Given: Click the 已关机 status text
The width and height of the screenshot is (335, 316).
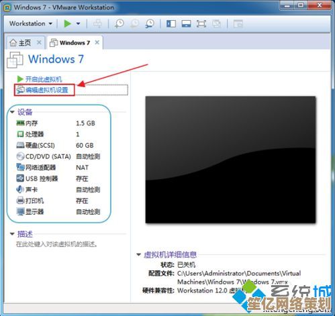Looking at the screenshot, I should [186, 265].
